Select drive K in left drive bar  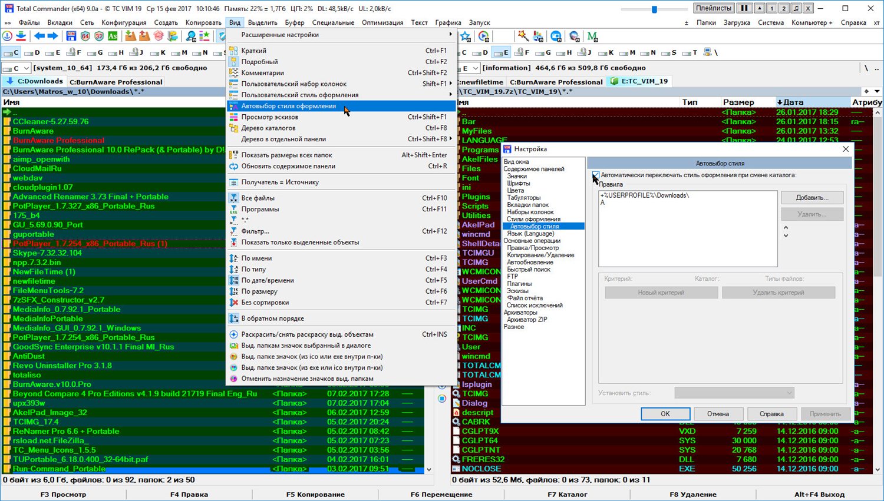159,52
